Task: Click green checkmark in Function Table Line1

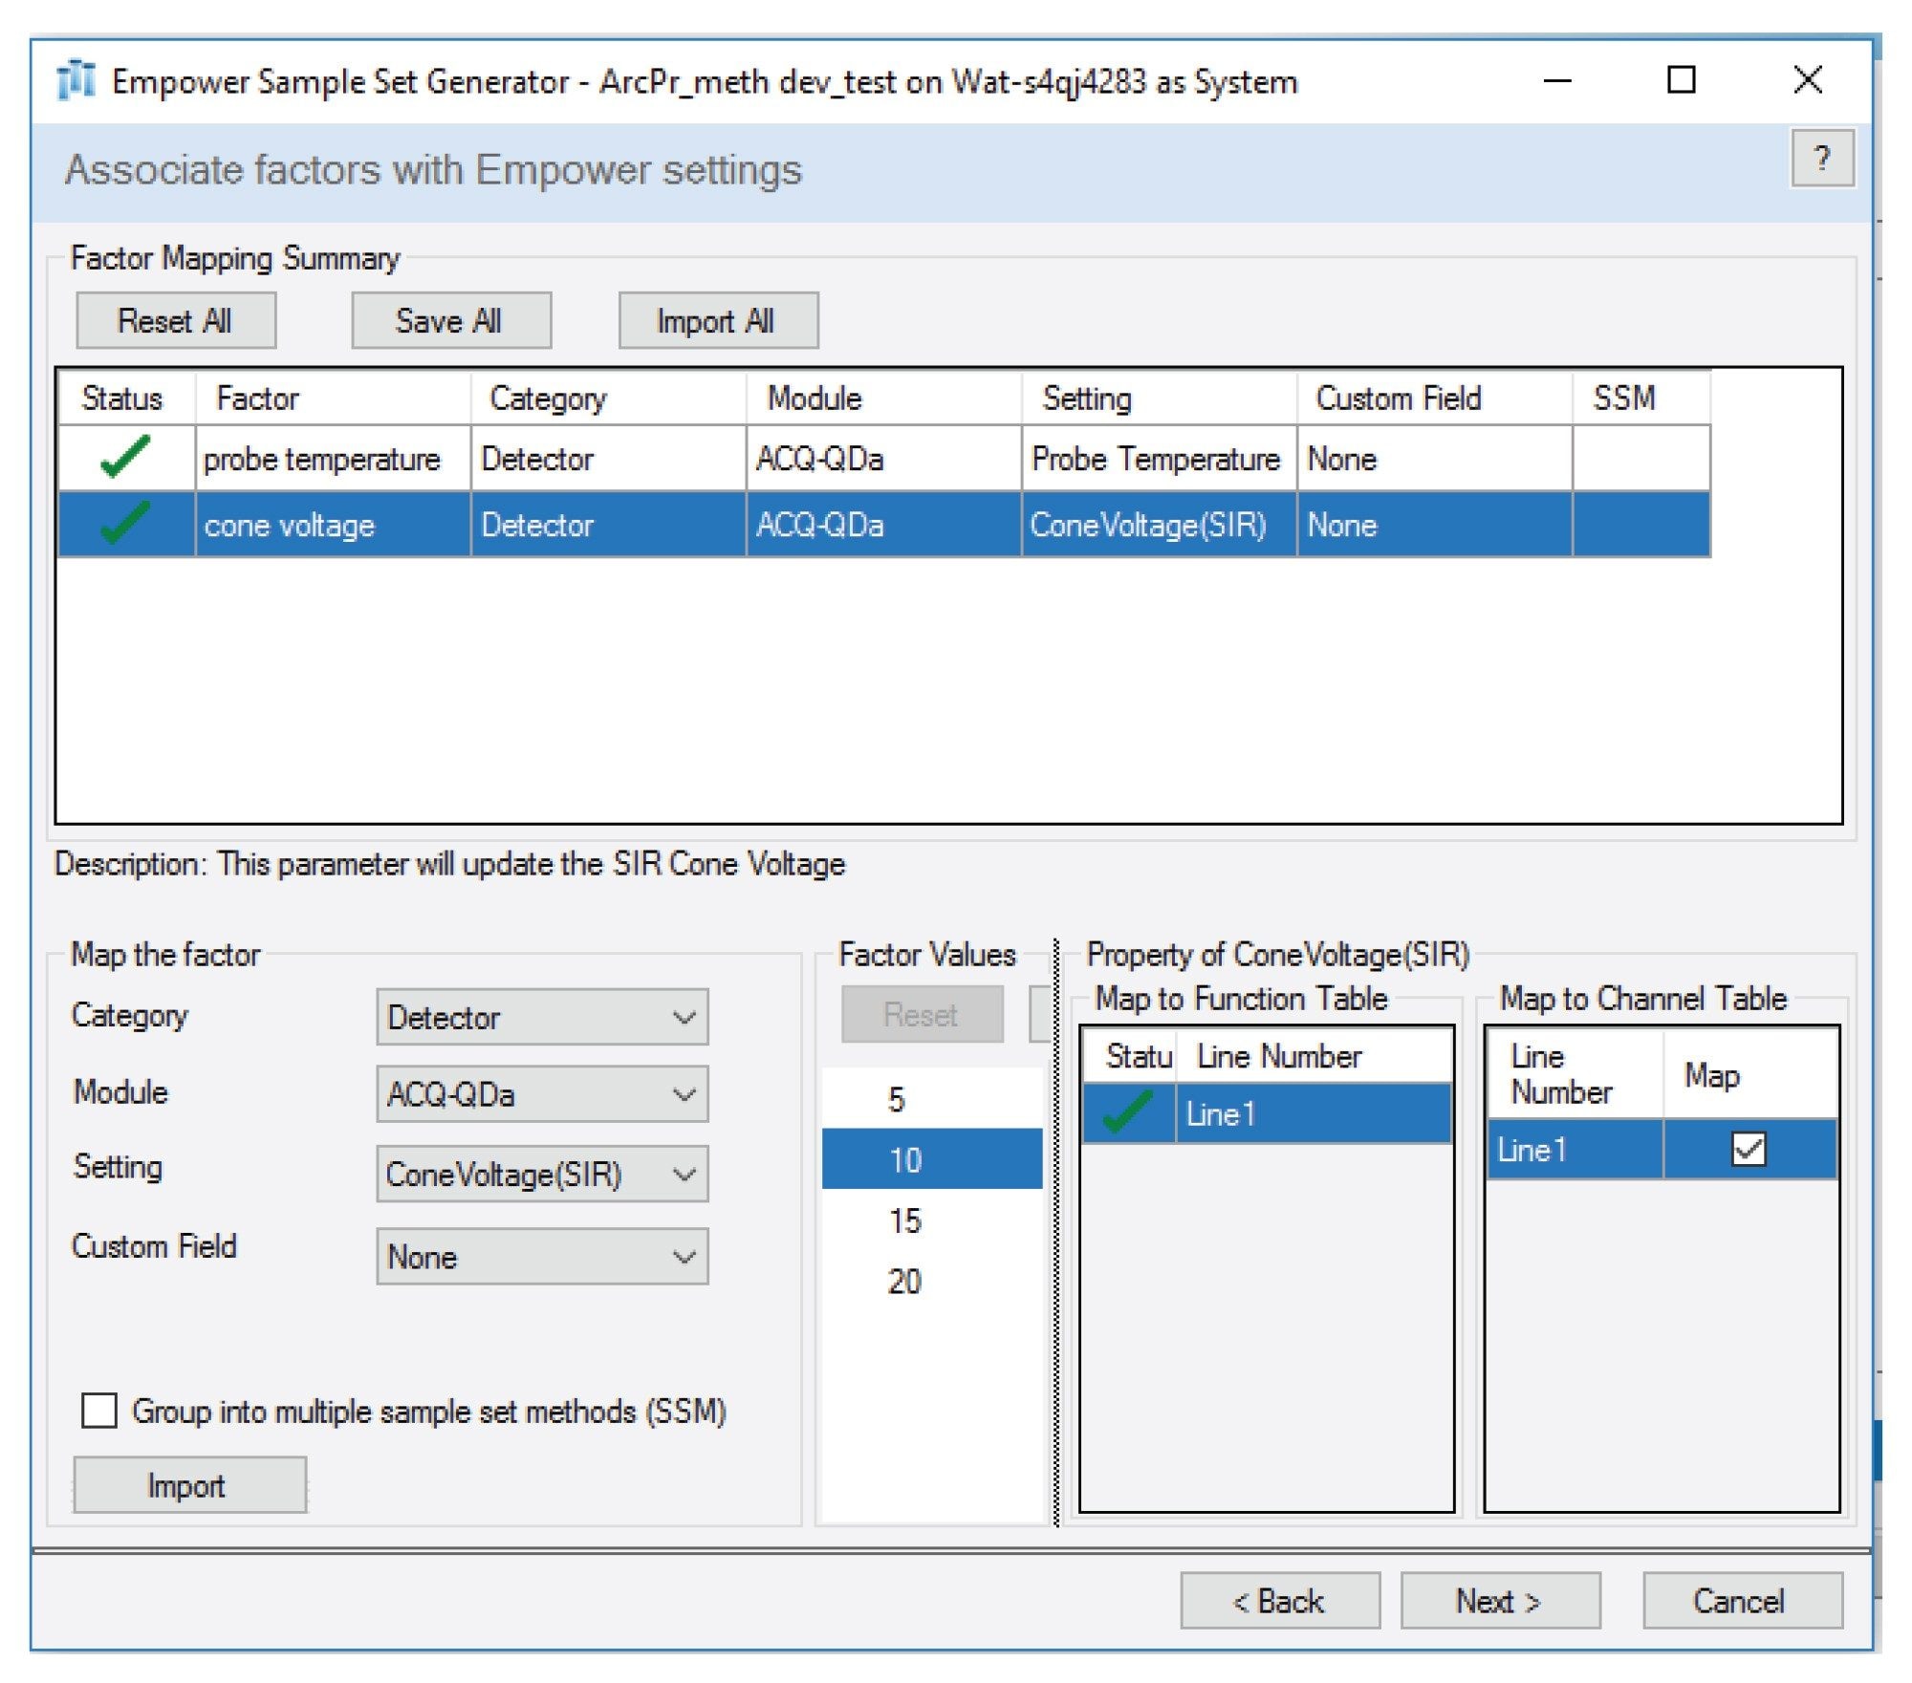Action: 1127,1113
